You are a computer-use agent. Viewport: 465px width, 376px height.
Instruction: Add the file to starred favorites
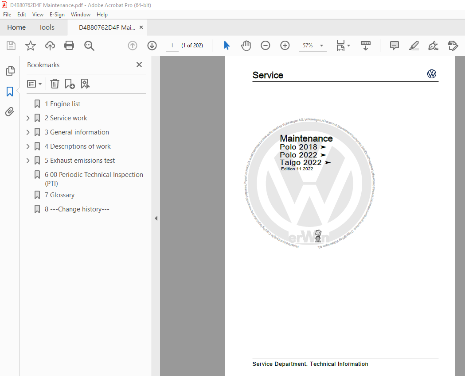tap(30, 46)
